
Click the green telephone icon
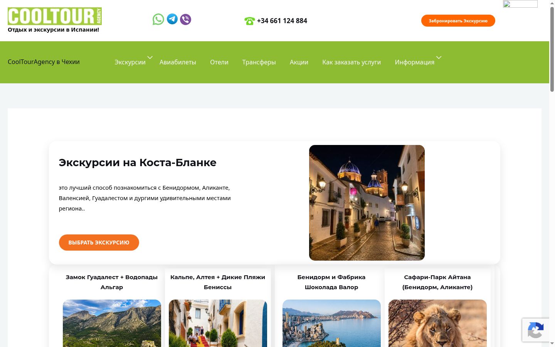(x=249, y=21)
